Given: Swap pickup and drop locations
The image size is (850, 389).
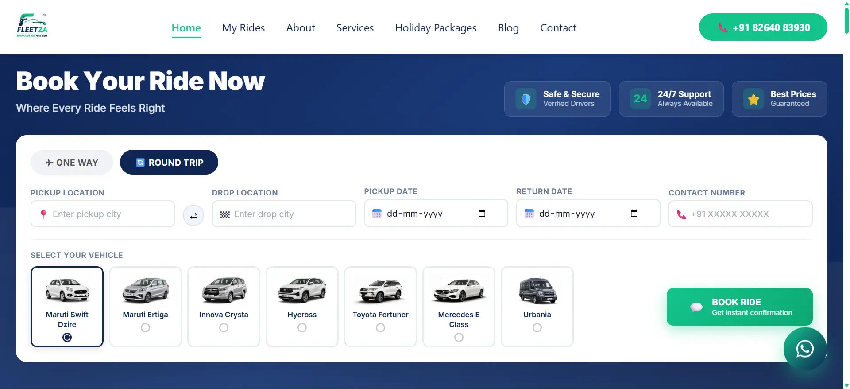Looking at the screenshot, I should [193, 215].
